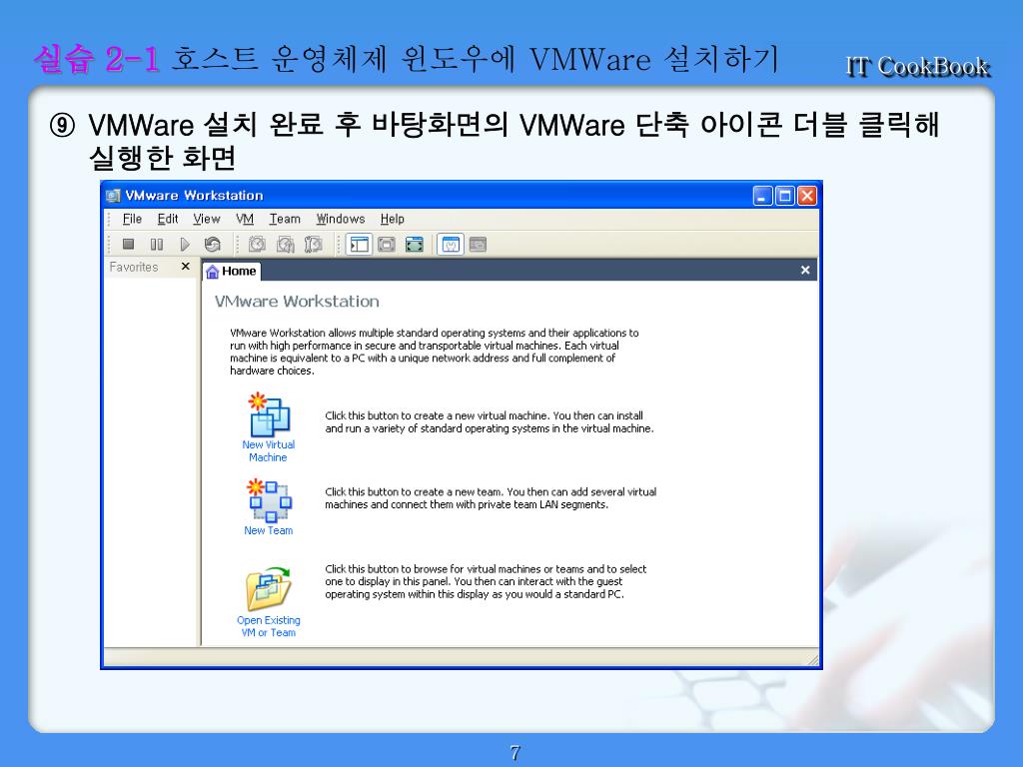The height and width of the screenshot is (767, 1023).
Task: Click the Manage Snapshots wrench icon
Action: [313, 245]
